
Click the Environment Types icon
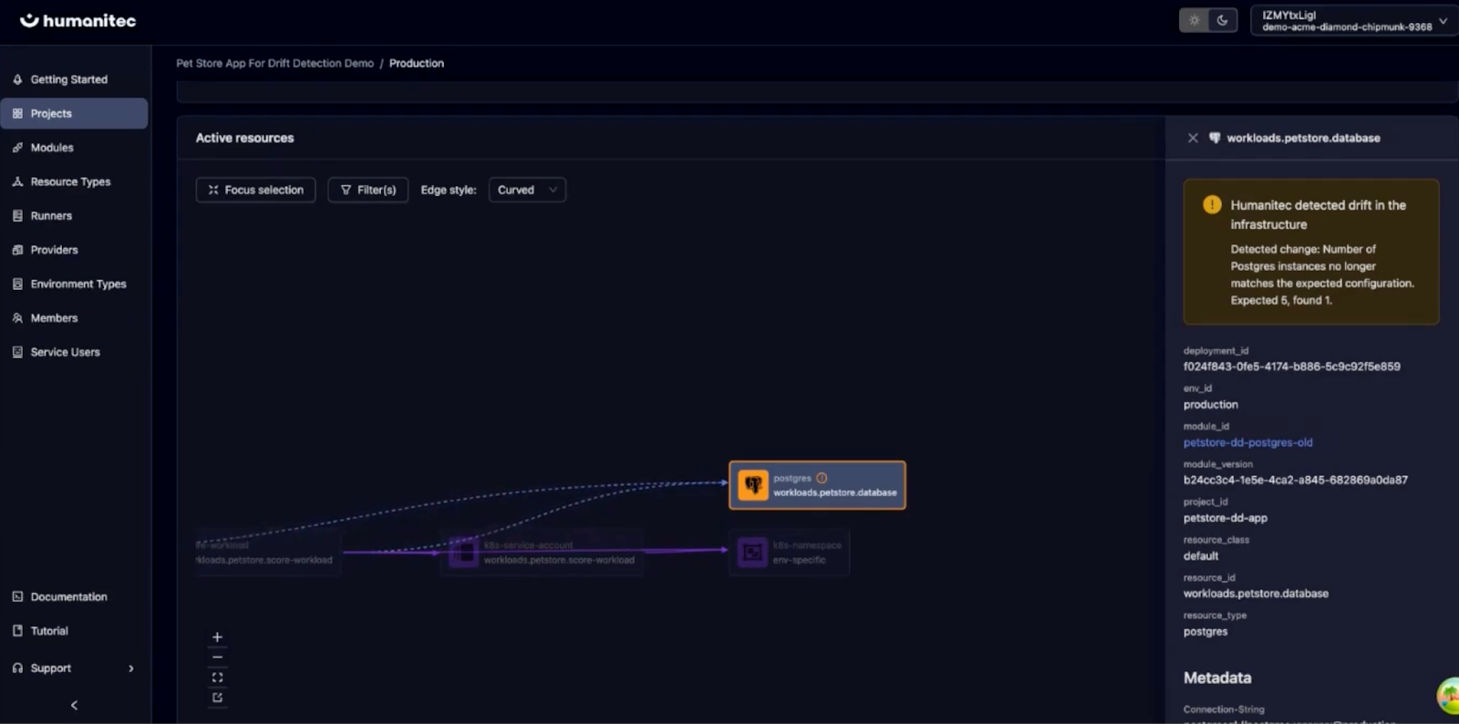tap(17, 284)
